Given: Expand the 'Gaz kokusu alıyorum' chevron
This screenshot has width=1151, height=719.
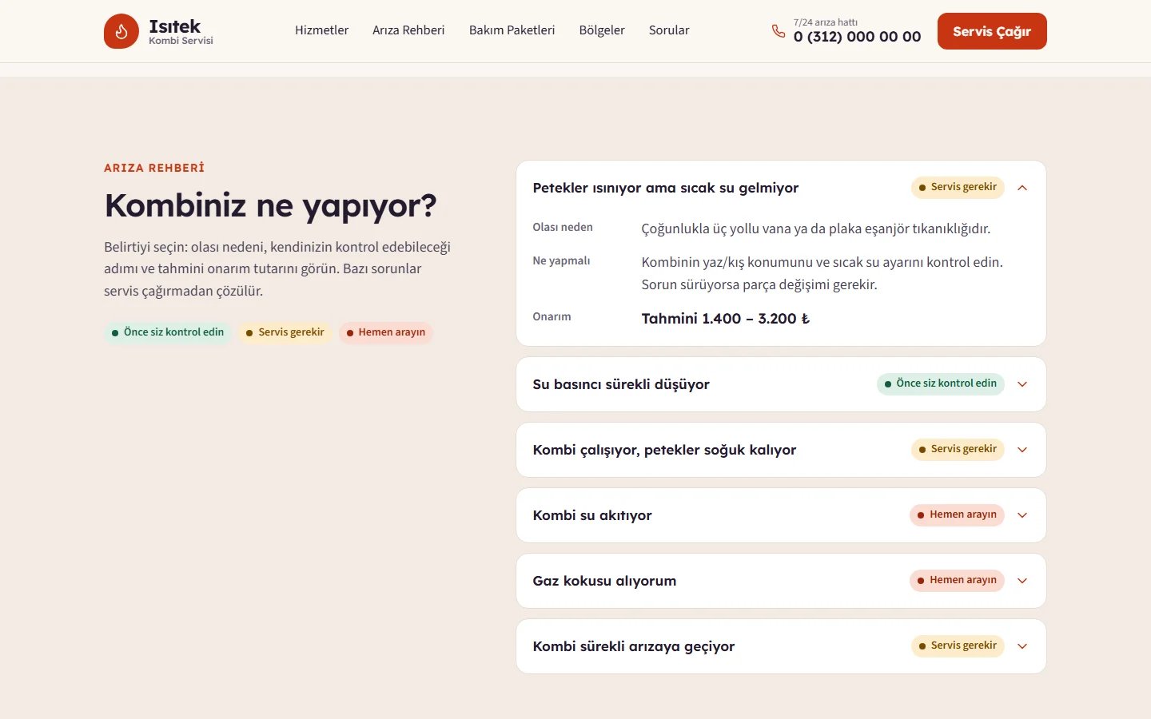Looking at the screenshot, I should (x=1022, y=581).
